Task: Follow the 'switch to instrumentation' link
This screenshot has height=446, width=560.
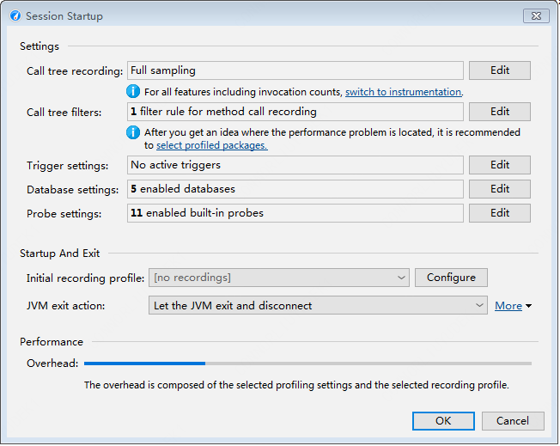Action: point(404,92)
